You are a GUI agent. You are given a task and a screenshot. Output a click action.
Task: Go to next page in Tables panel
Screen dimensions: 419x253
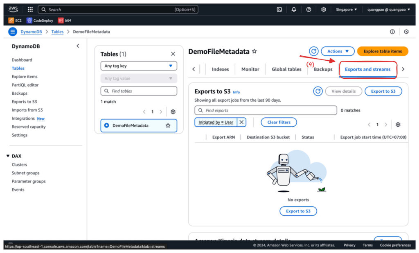point(160,112)
